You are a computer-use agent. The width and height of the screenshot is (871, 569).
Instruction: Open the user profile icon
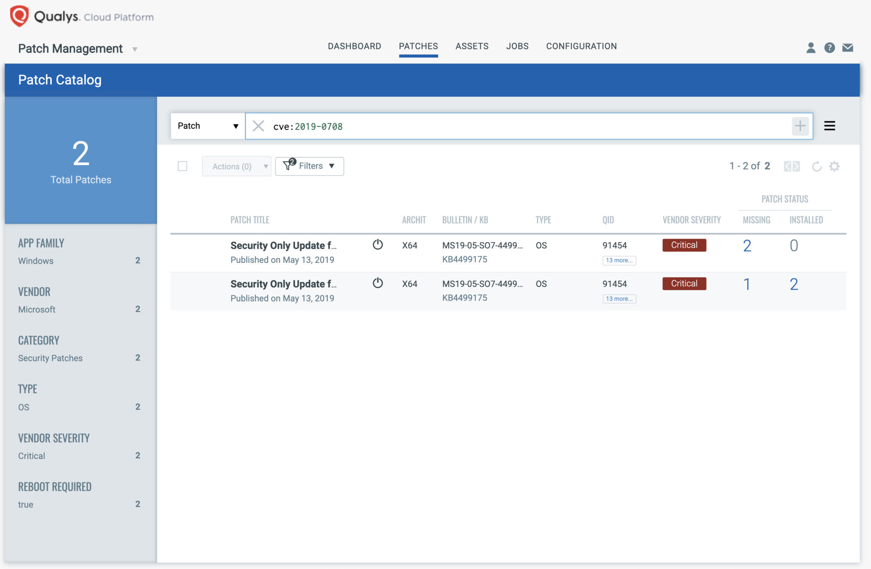(x=811, y=48)
